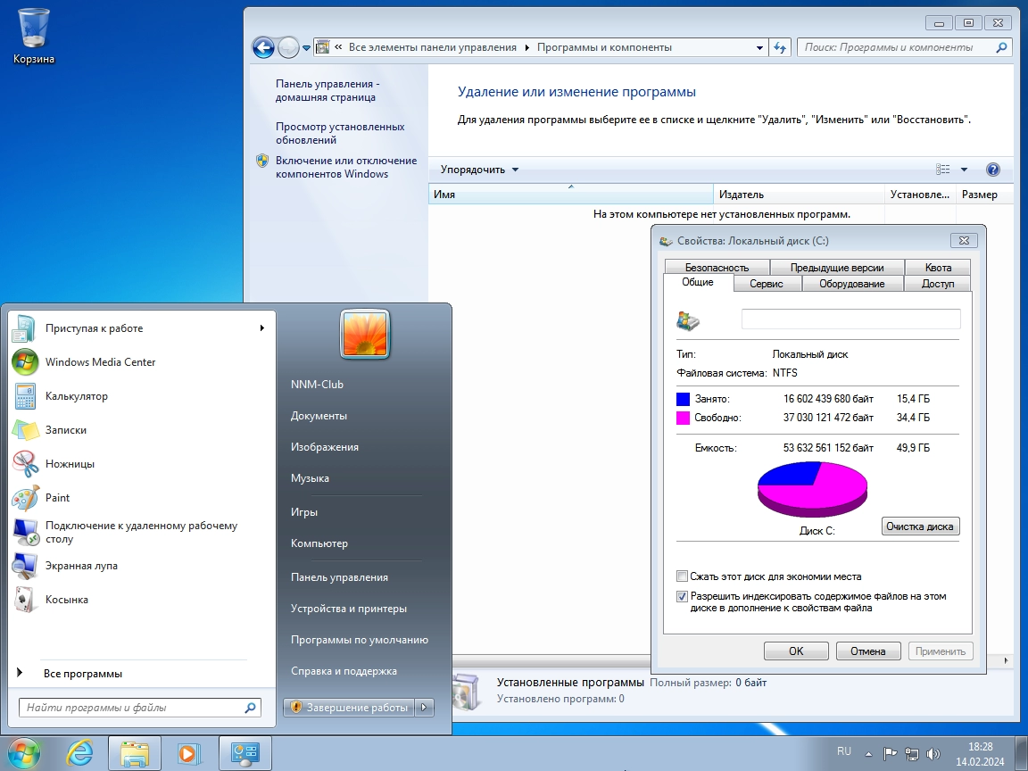The width and height of the screenshot is (1028, 771).
Task: Click the help question mark icon
Action: click(x=992, y=170)
